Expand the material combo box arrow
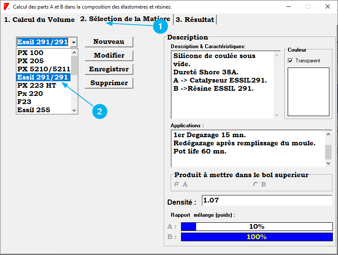 click(74, 42)
